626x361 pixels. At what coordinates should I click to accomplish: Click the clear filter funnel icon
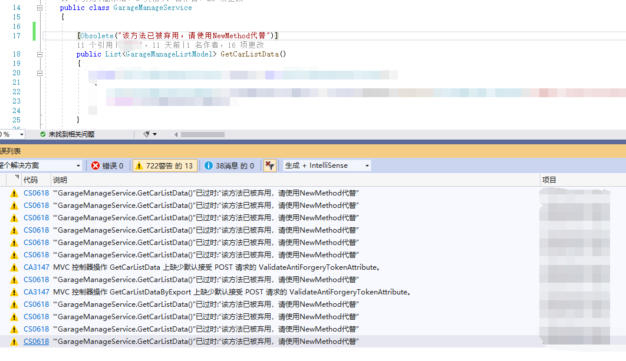(269, 165)
